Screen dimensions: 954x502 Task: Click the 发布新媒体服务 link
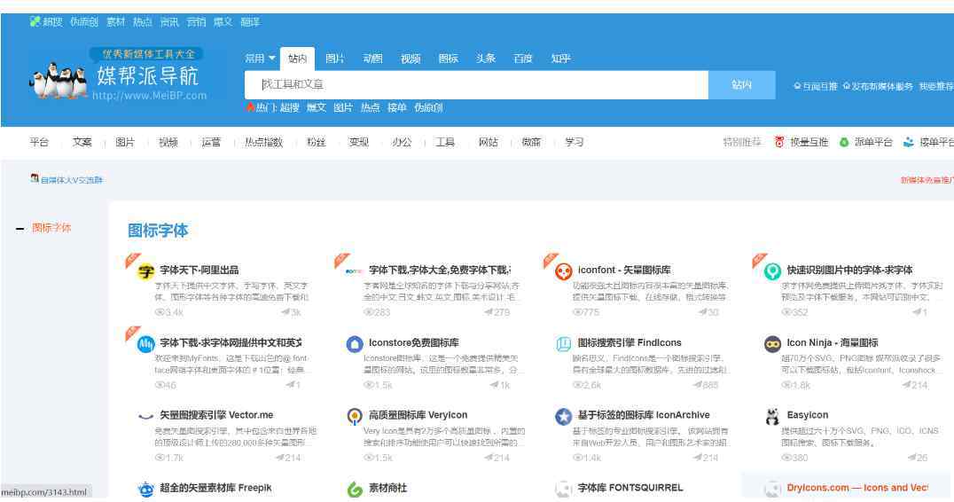point(878,86)
